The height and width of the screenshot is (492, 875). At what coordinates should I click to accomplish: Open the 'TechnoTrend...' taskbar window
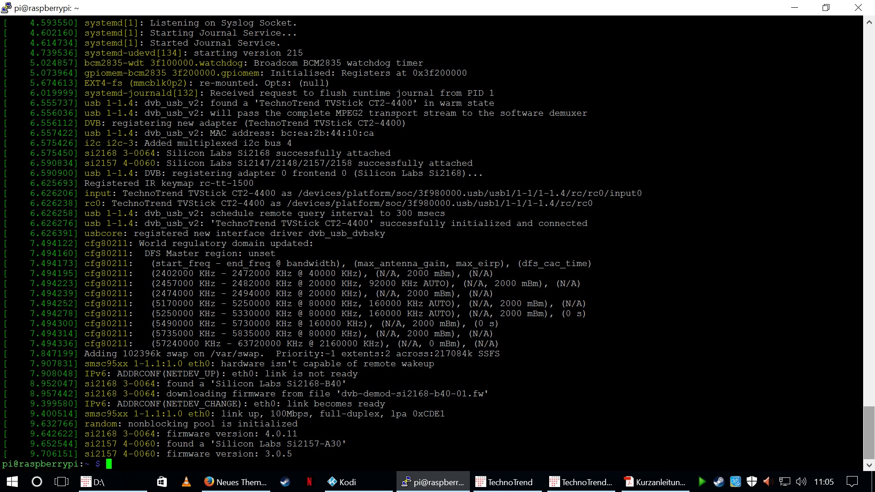click(581, 482)
